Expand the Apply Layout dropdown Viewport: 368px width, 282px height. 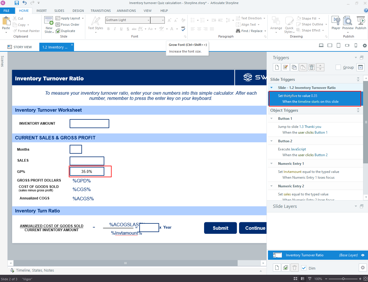coord(83,18)
